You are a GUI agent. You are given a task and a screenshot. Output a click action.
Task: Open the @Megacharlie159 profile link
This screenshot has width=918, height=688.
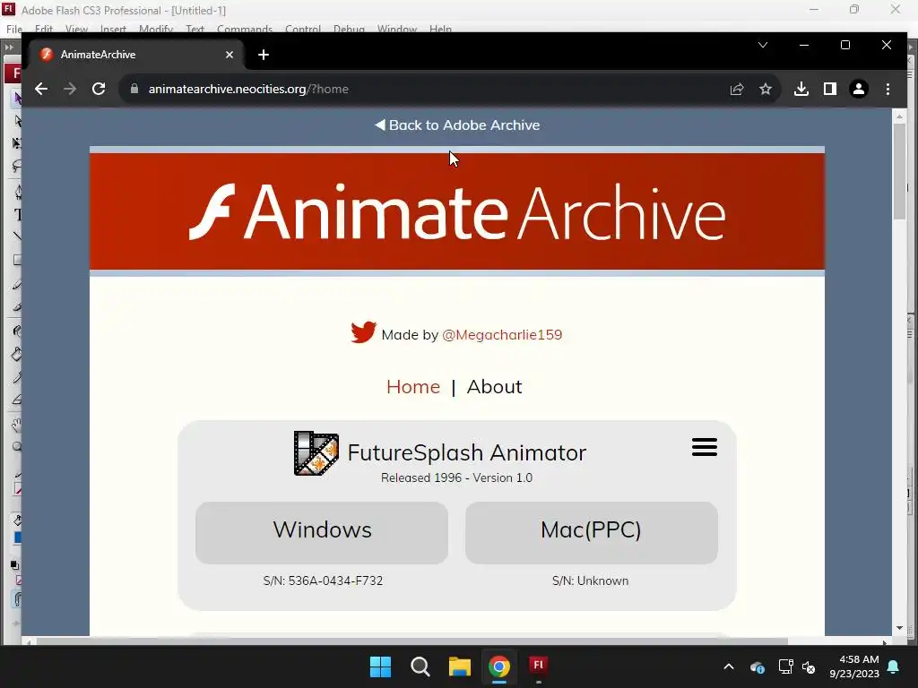click(502, 335)
